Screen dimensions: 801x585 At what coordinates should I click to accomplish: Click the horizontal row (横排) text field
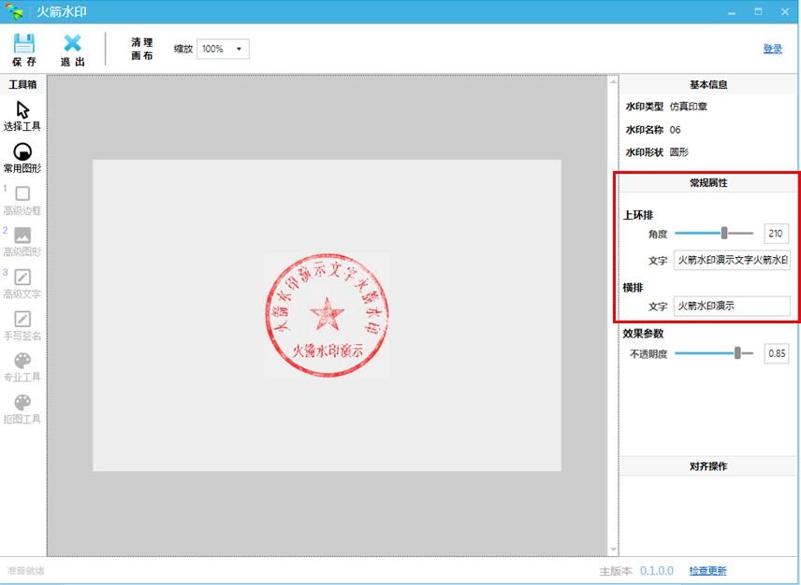click(x=731, y=306)
